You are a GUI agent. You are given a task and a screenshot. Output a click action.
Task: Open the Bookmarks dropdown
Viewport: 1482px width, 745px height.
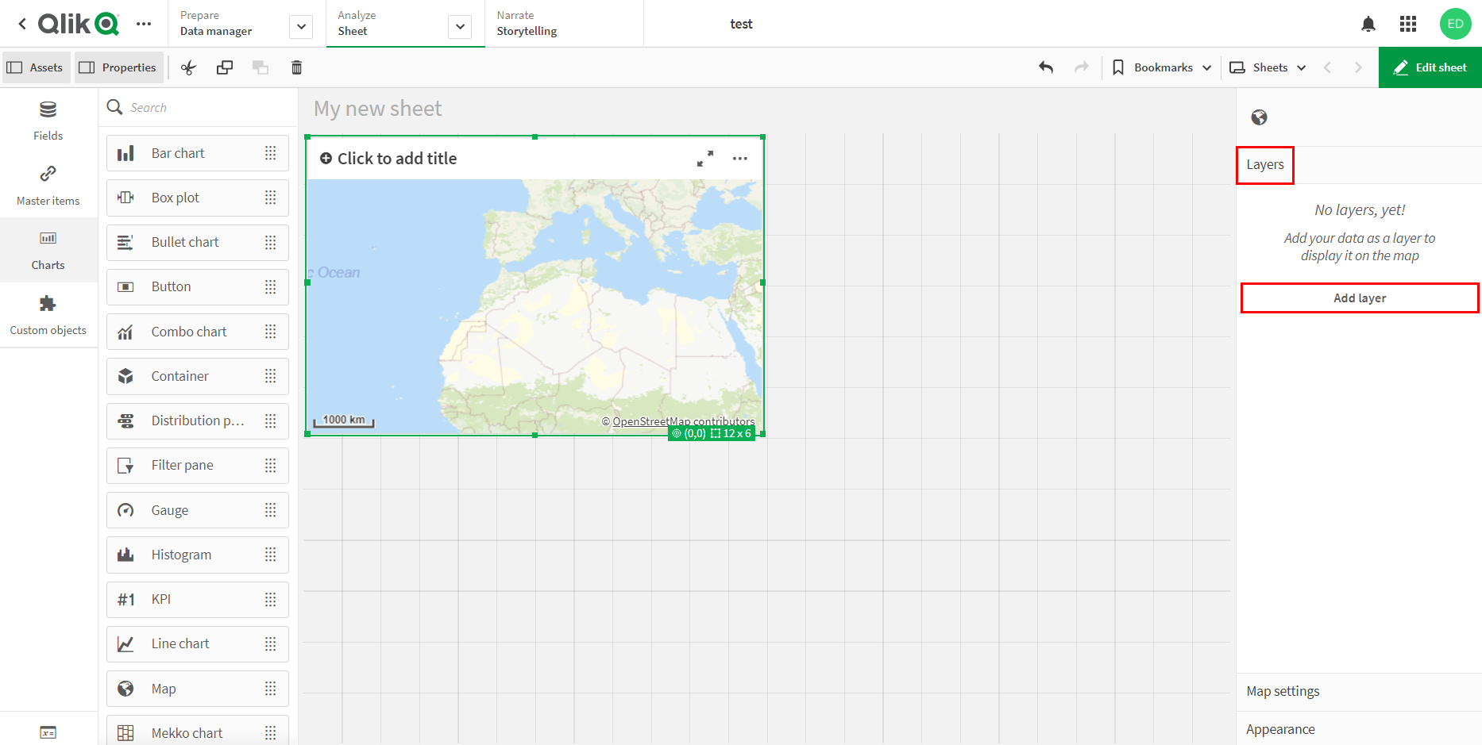point(1162,67)
